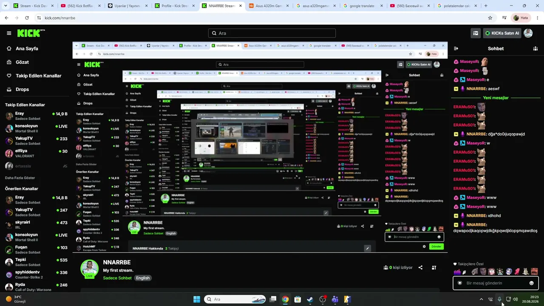544x306 pixels.
Task: Click the NNARRBE channel avatar with LIVE badge
Action: pos(90,269)
